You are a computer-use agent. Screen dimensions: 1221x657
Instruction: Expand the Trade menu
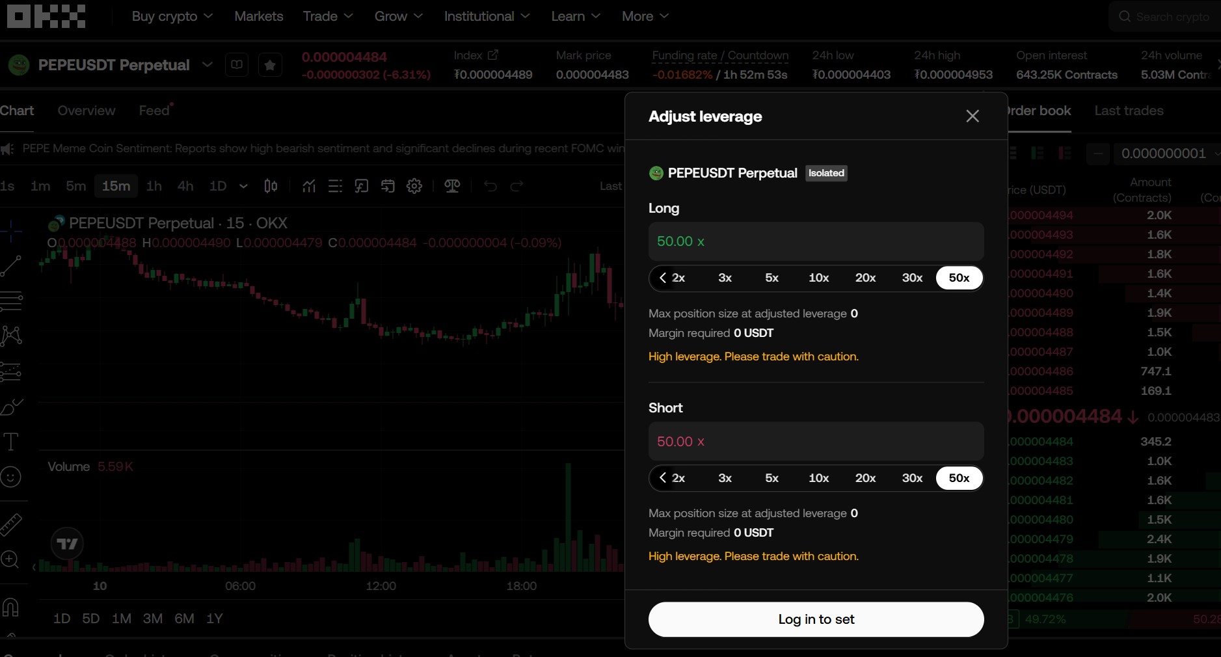point(328,16)
